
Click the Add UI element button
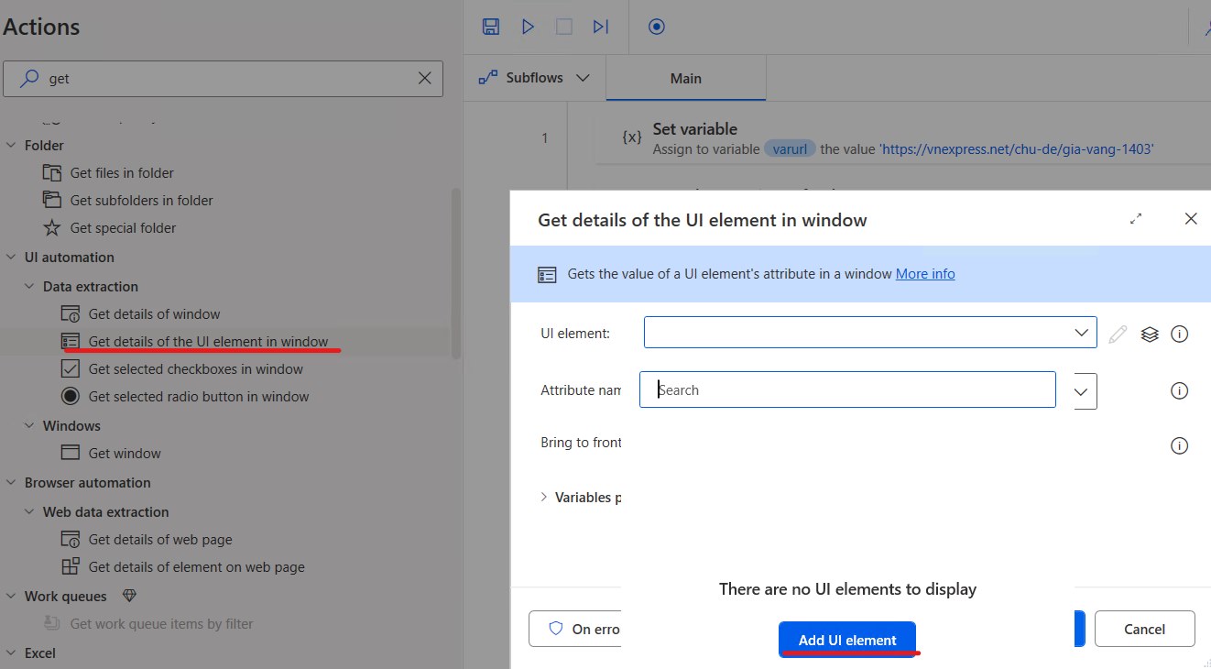click(x=847, y=640)
